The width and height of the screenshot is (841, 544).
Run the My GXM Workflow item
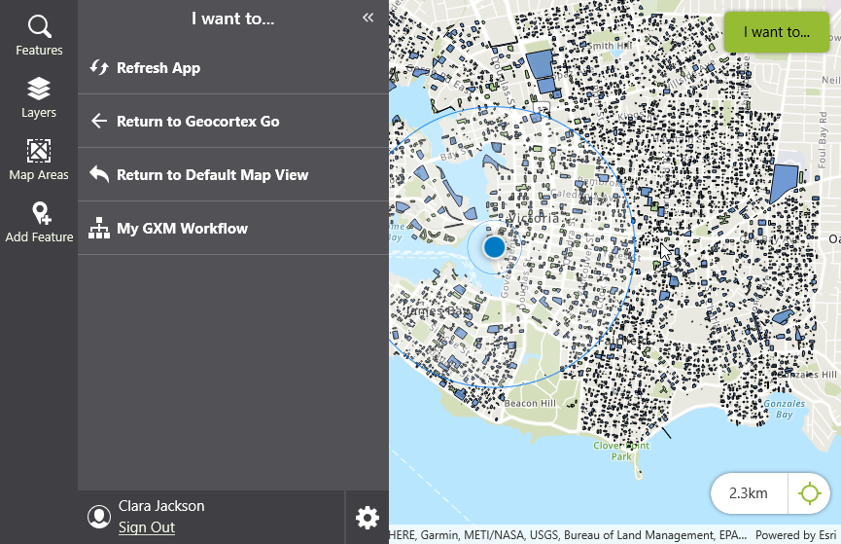(x=233, y=229)
